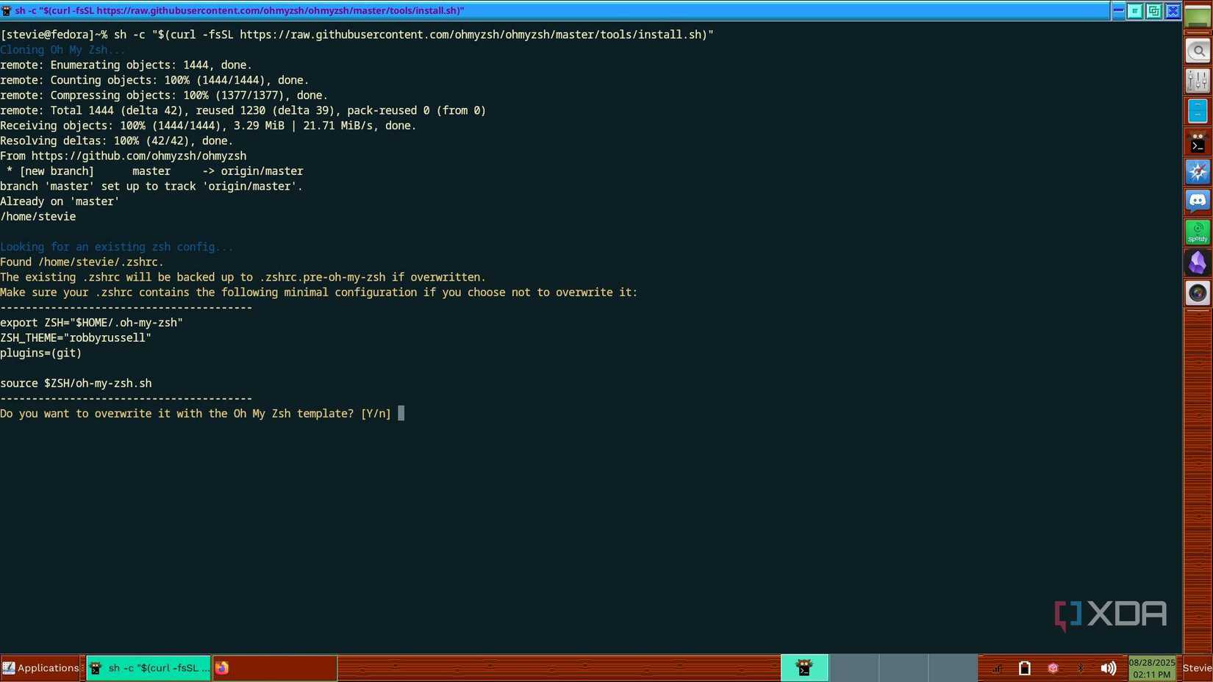Open the web browser compass icon
This screenshot has height=682, width=1213.
[1198, 170]
